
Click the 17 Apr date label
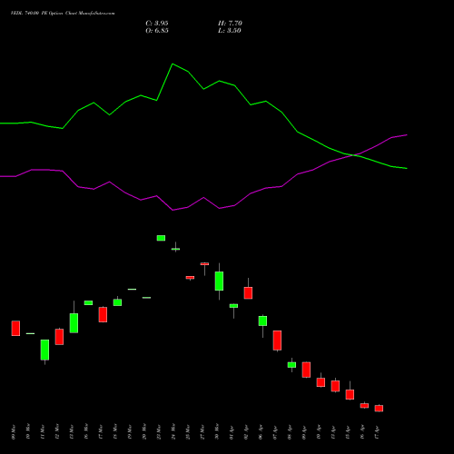tap(377, 432)
